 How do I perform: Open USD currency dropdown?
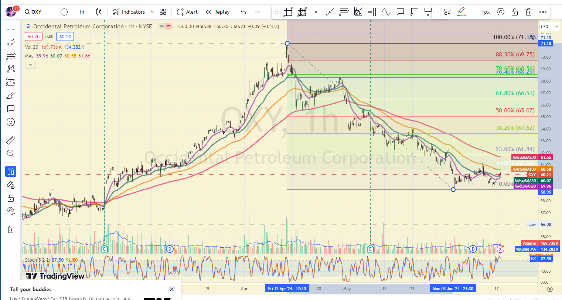click(549, 27)
